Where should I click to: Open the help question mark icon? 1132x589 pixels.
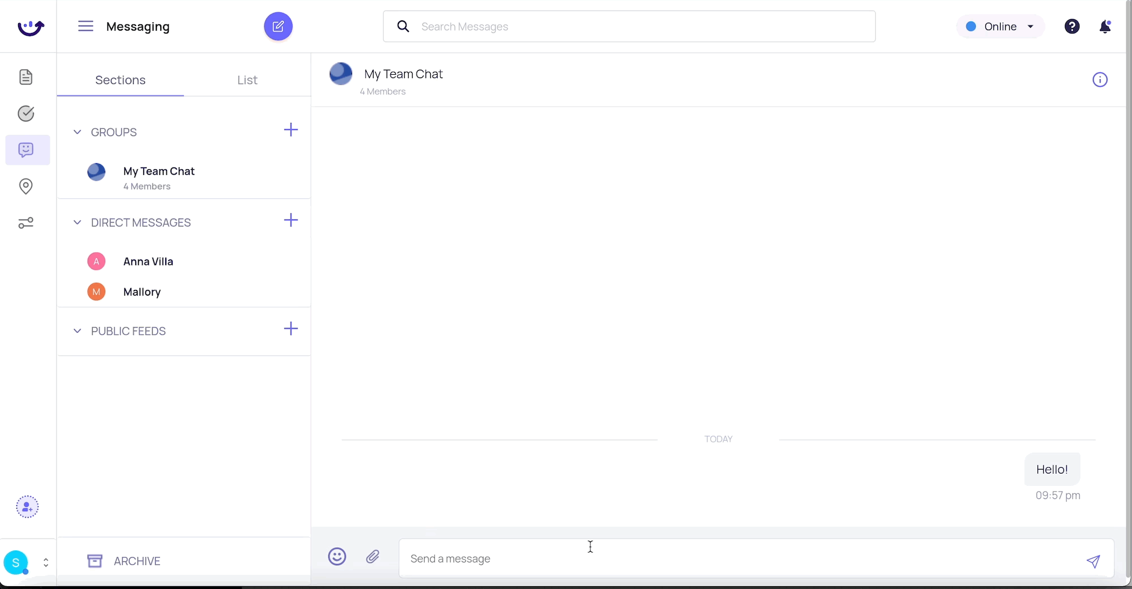point(1072,26)
